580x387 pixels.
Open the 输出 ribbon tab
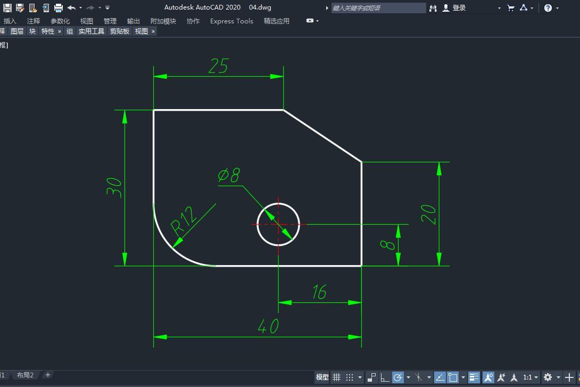tap(133, 21)
